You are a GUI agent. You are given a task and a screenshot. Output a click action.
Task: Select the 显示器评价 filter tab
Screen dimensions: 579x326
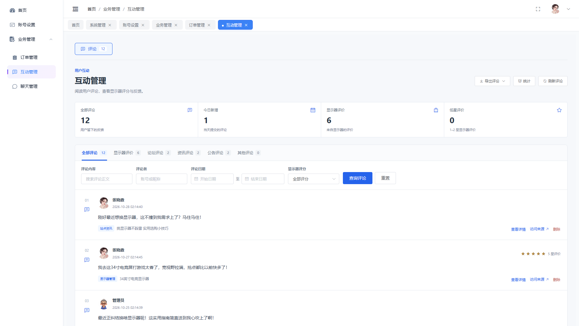click(127, 153)
